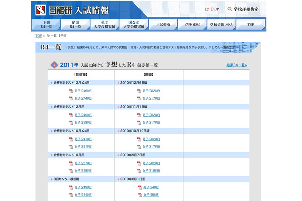Click PDF icon for 女子(249KB) under 合格判定テスト10月用

pos(71,171)
